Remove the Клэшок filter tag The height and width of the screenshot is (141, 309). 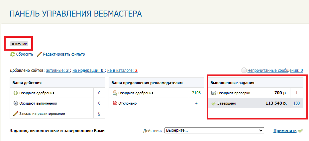pos(13,44)
